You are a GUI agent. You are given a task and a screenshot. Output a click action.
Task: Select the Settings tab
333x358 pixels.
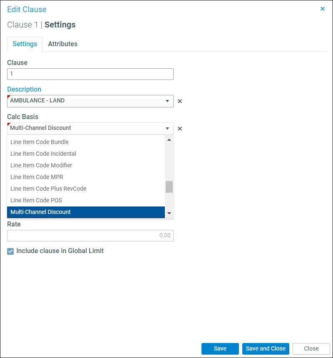coord(25,44)
